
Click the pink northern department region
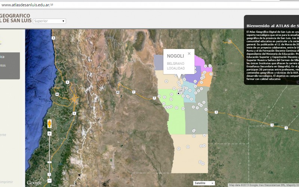(200, 61)
